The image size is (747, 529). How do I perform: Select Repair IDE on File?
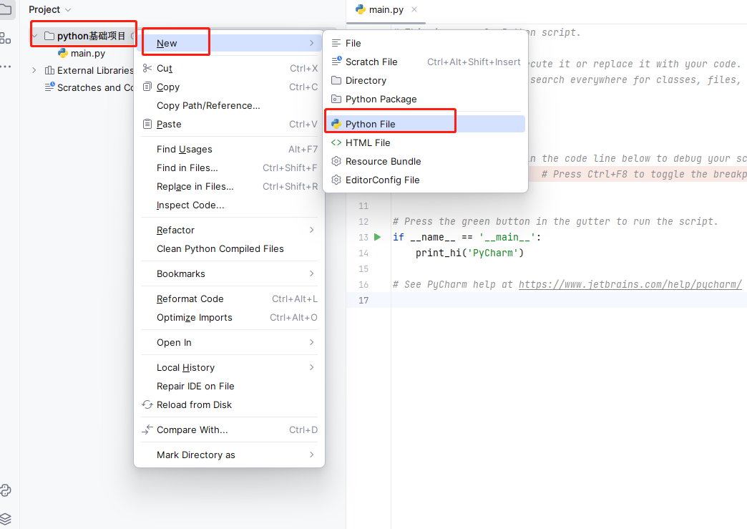[229, 386]
